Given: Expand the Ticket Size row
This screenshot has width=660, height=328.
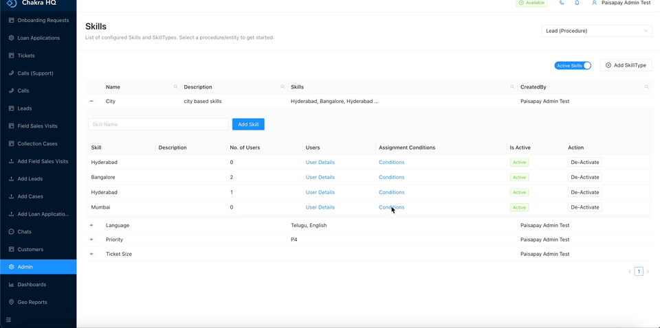Looking at the screenshot, I should tap(91, 254).
